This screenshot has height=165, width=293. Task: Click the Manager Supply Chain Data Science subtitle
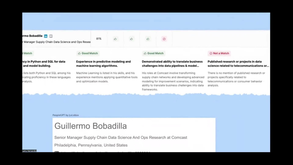(57, 42)
